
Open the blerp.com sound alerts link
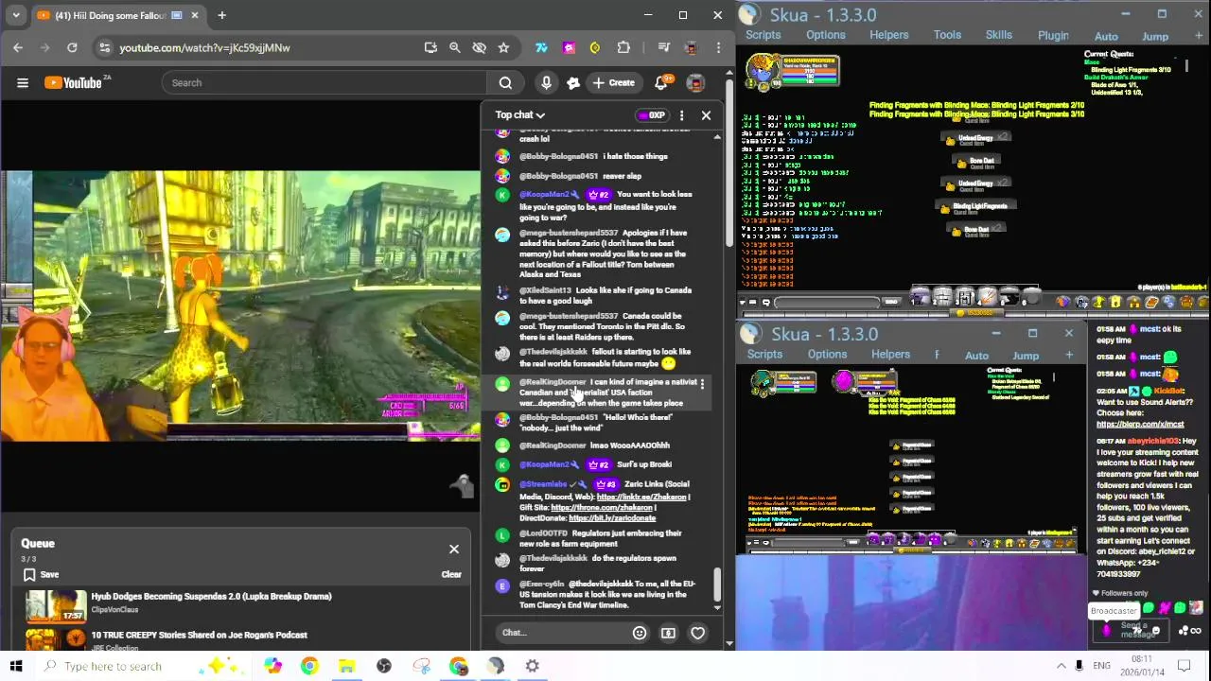pyautogui.click(x=1140, y=424)
